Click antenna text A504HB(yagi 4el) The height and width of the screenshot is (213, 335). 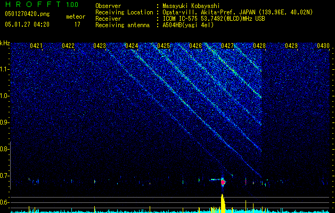coord(188,25)
